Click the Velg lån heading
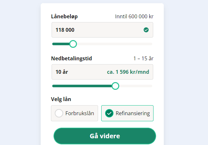Screen dimensions: 208x145 61,99
